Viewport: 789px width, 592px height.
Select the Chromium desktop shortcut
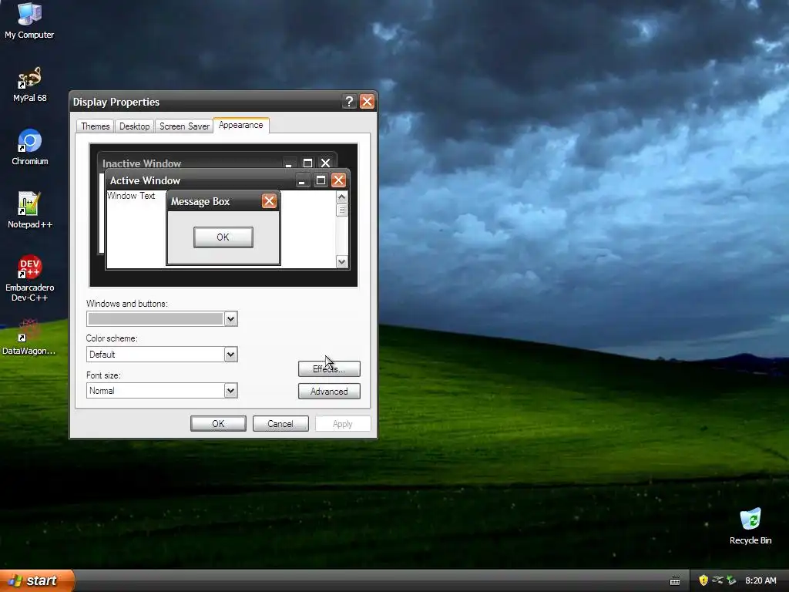tap(30, 147)
